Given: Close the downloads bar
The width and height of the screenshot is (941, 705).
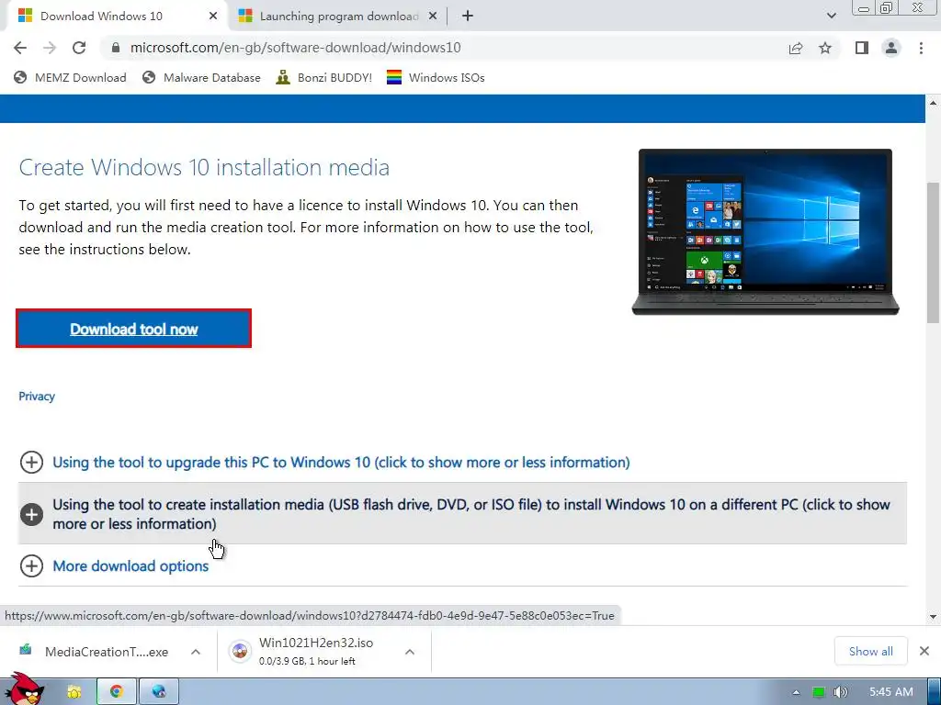Looking at the screenshot, I should click(924, 651).
